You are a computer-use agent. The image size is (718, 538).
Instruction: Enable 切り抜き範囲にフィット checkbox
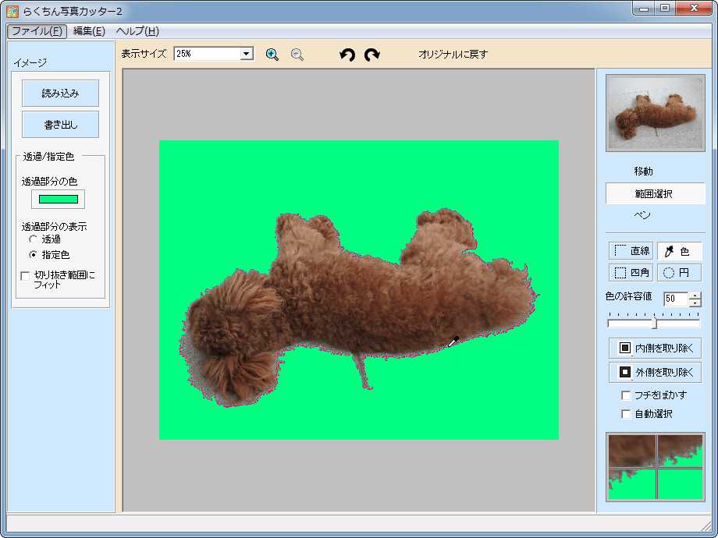coord(26,275)
